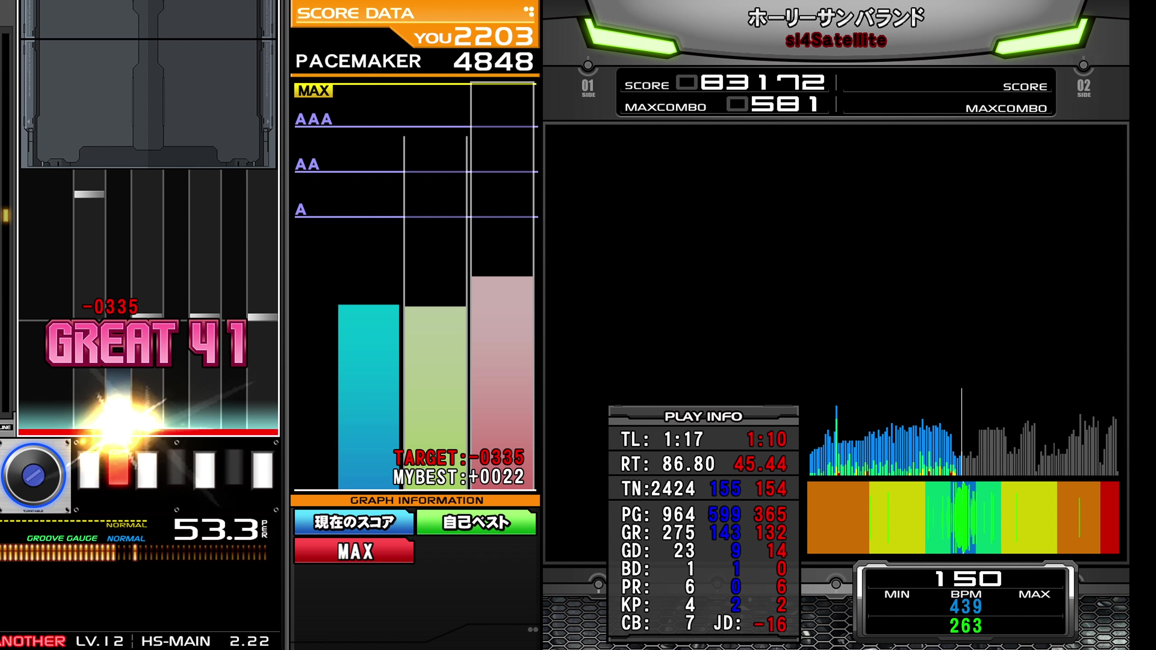
Task: Click the GRAPH INFORMATION header
Action: coord(416,500)
